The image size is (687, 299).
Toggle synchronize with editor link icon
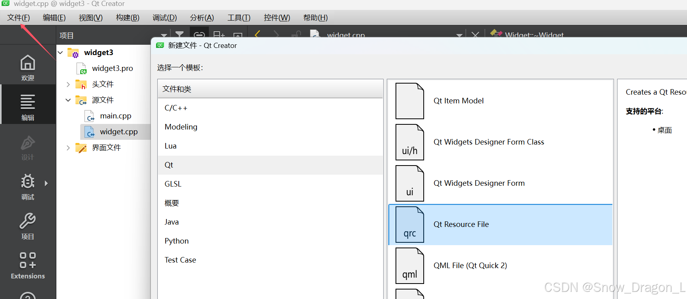[x=199, y=35]
